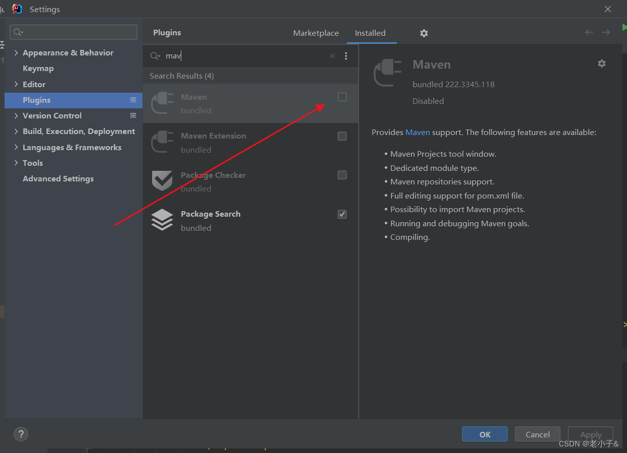Click the Package Search plugin icon
The height and width of the screenshot is (453, 627).
(x=162, y=220)
